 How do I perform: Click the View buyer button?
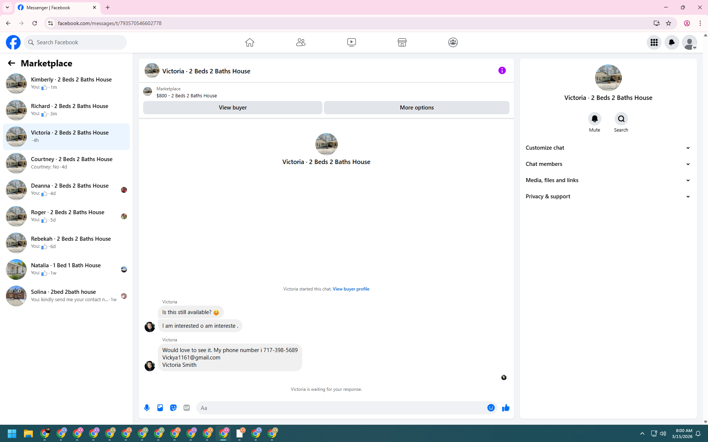(x=233, y=108)
